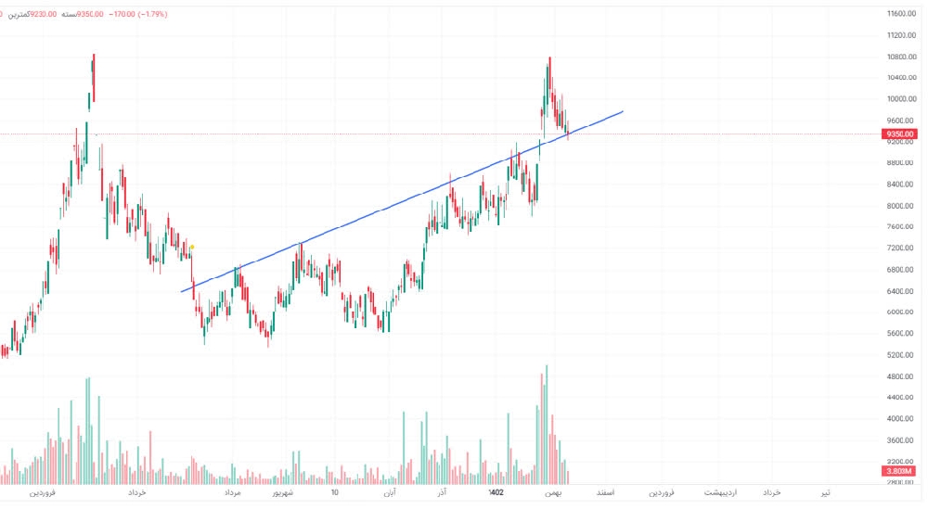This screenshot has width=928, height=522.
Task: Click the 11200.00 price axis label
Action: pyautogui.click(x=901, y=35)
